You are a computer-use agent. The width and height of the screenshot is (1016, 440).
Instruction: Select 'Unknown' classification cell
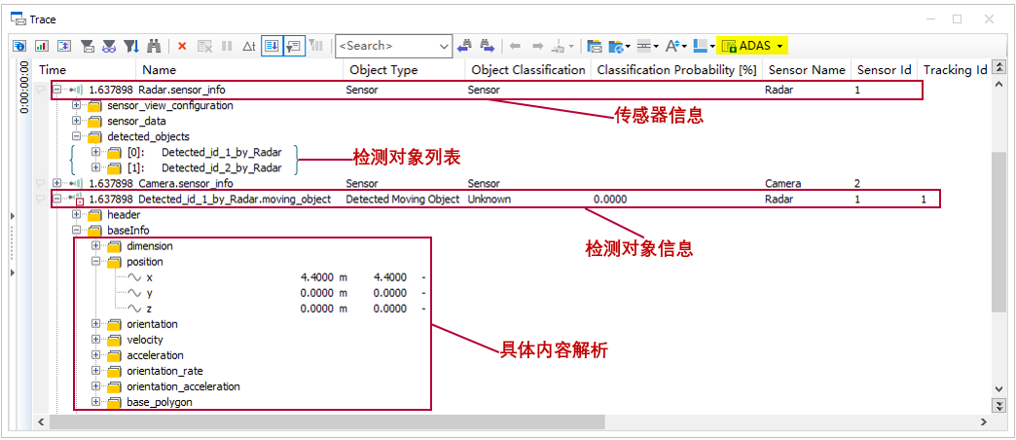pos(490,199)
